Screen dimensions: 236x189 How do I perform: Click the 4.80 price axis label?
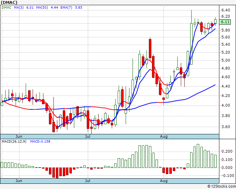click(x=226, y=69)
